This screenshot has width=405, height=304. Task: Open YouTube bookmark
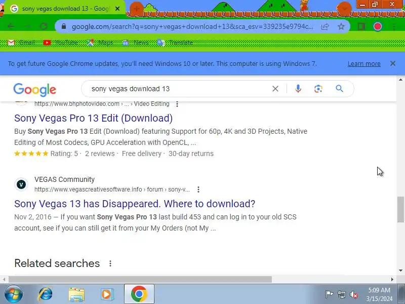tap(61, 43)
